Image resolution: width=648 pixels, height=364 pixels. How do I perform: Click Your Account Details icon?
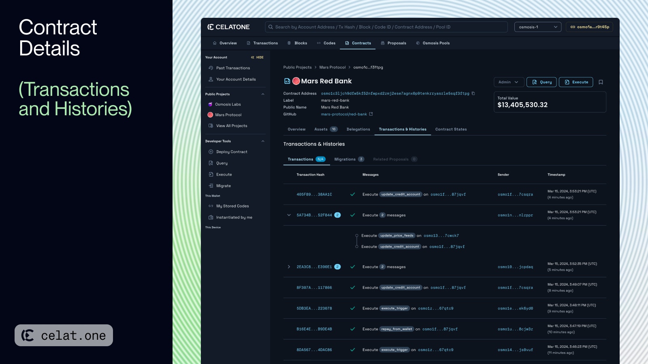(211, 79)
